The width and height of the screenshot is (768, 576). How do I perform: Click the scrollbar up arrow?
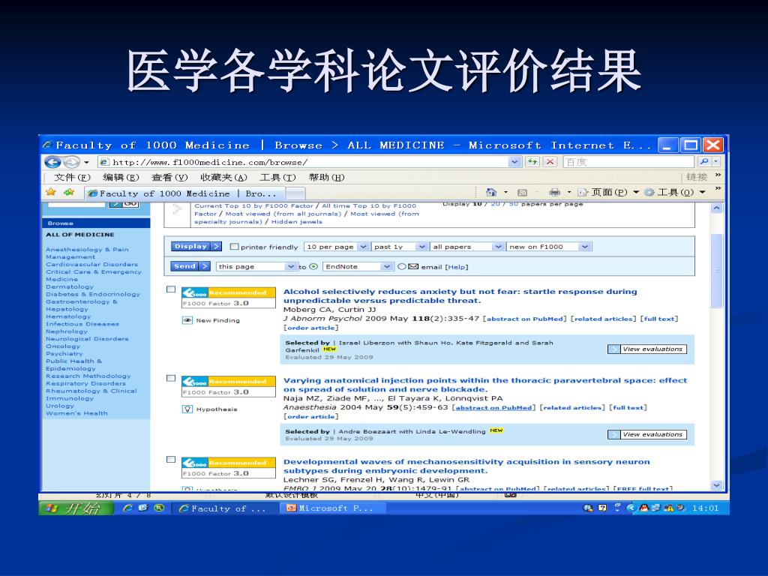716,208
